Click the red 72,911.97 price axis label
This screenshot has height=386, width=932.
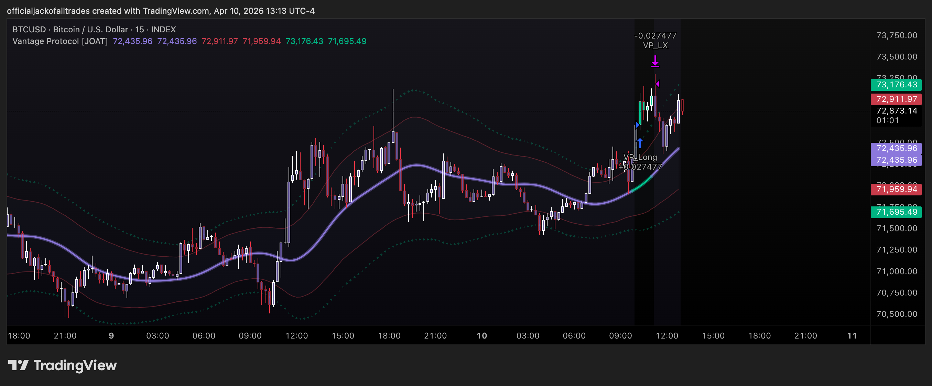coord(896,99)
